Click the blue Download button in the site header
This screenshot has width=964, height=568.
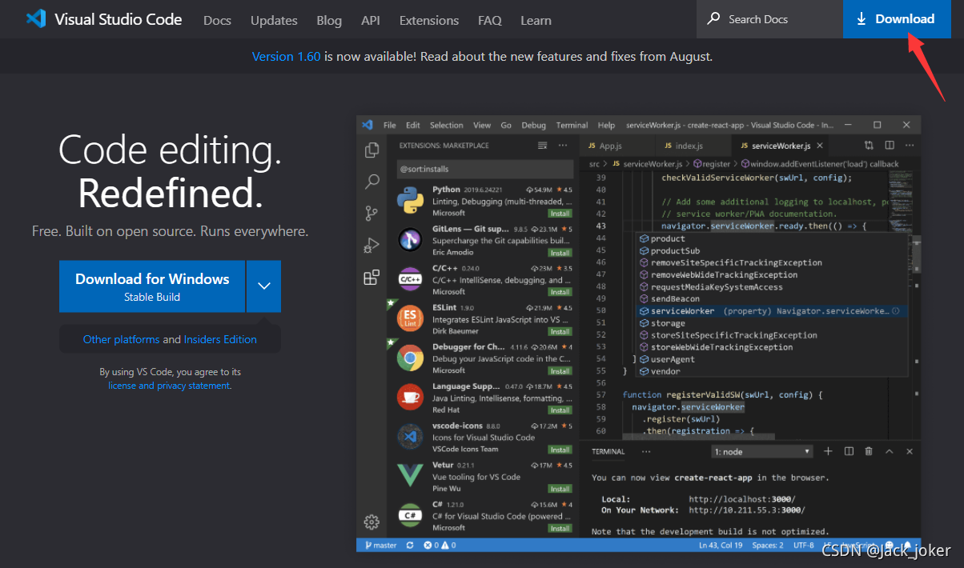[895, 19]
